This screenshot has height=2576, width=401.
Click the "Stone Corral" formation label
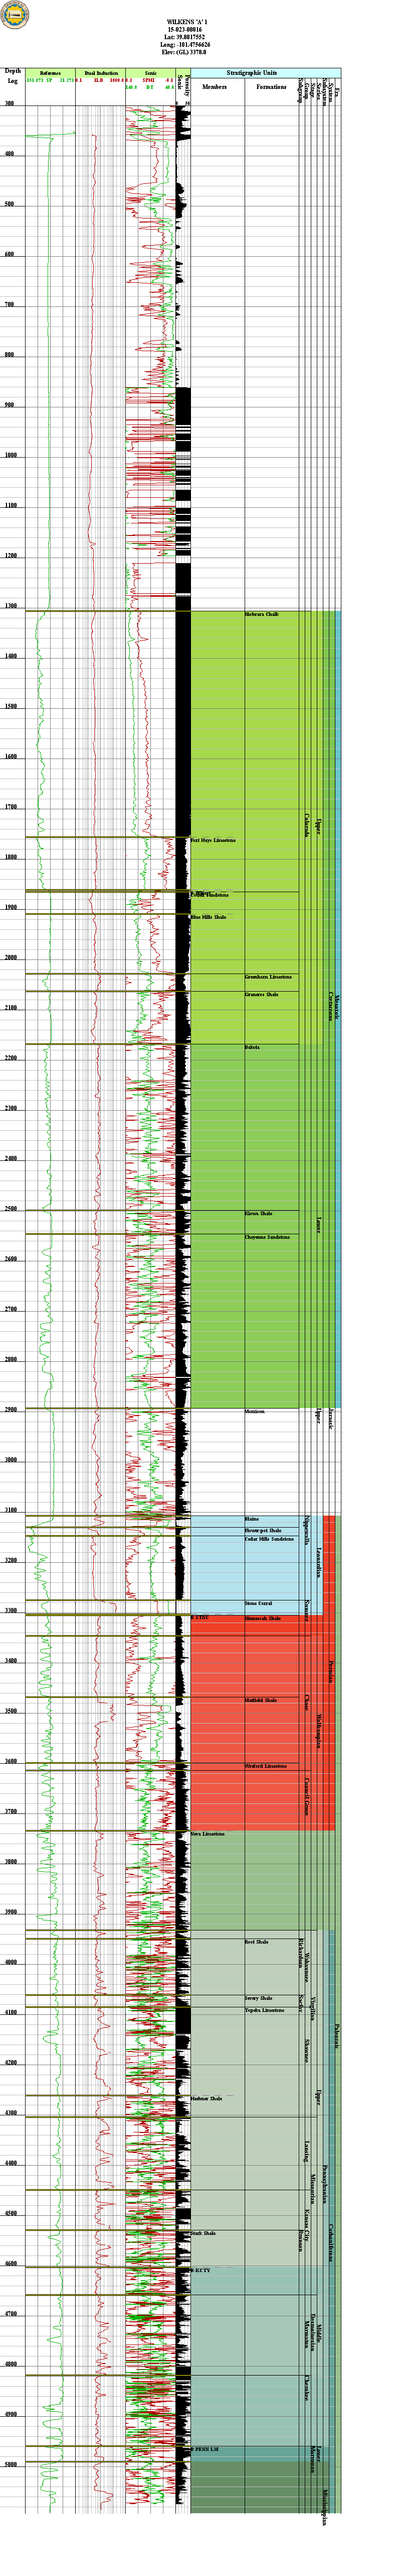258,1604
